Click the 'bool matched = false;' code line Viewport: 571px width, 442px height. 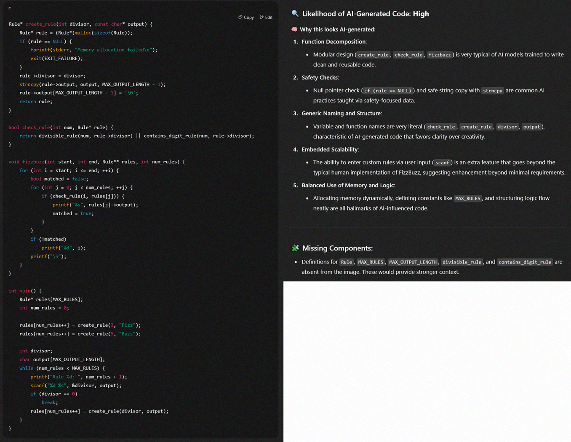point(59,179)
